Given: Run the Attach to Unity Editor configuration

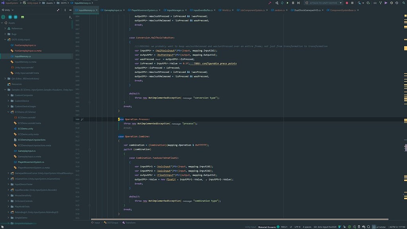Looking at the screenshot, I should coord(287,2).
